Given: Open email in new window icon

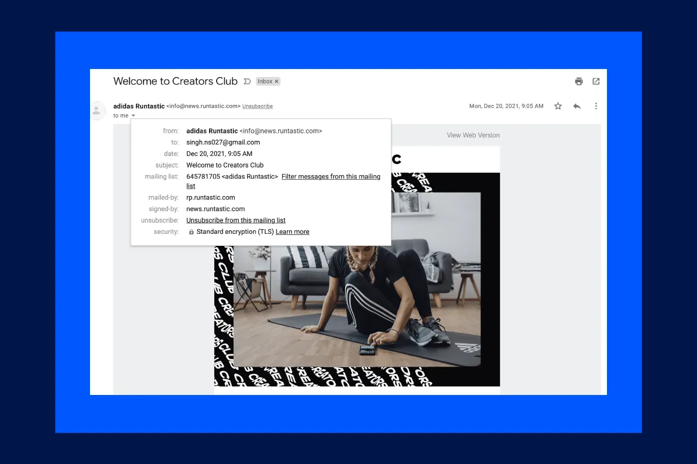Looking at the screenshot, I should pos(596,81).
